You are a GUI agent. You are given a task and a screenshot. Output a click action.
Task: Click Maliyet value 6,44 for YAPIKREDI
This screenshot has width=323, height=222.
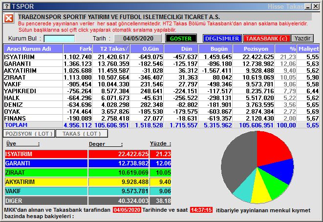pos(313,91)
